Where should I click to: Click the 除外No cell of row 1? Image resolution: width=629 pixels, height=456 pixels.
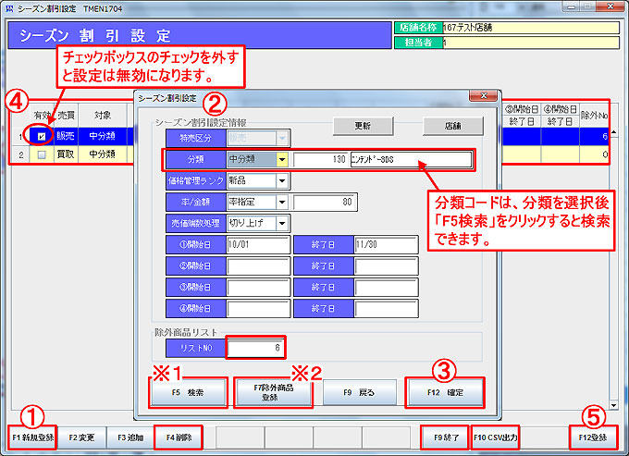click(x=594, y=136)
